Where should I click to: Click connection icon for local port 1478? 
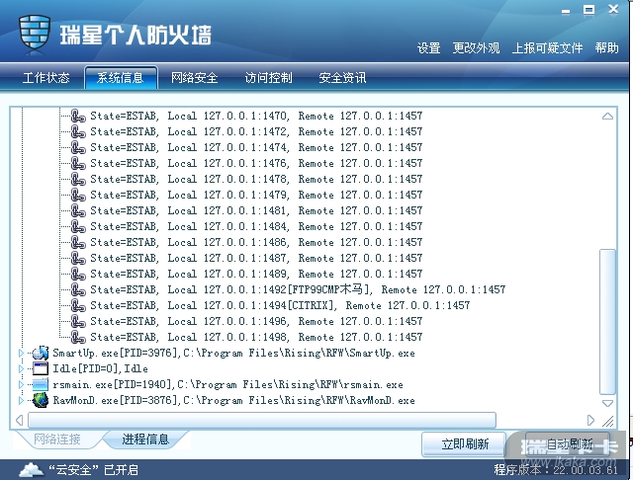[78, 179]
